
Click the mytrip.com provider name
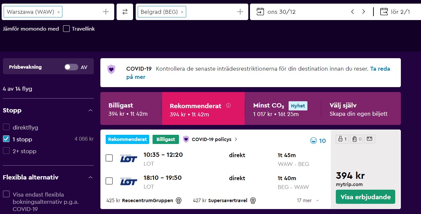349,184
